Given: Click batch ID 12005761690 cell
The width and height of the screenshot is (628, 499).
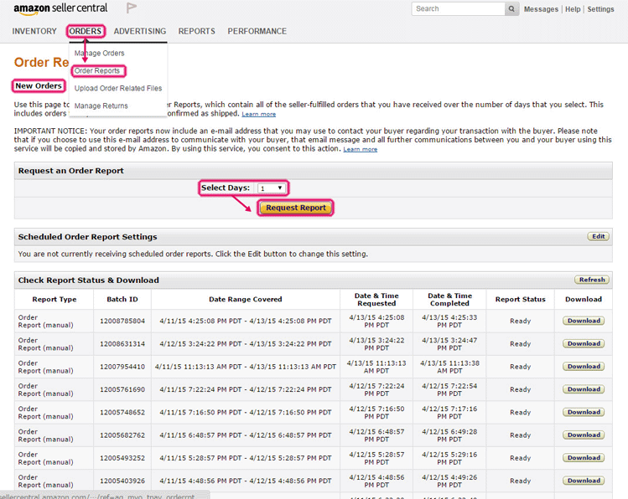Looking at the screenshot, I should (x=122, y=389).
